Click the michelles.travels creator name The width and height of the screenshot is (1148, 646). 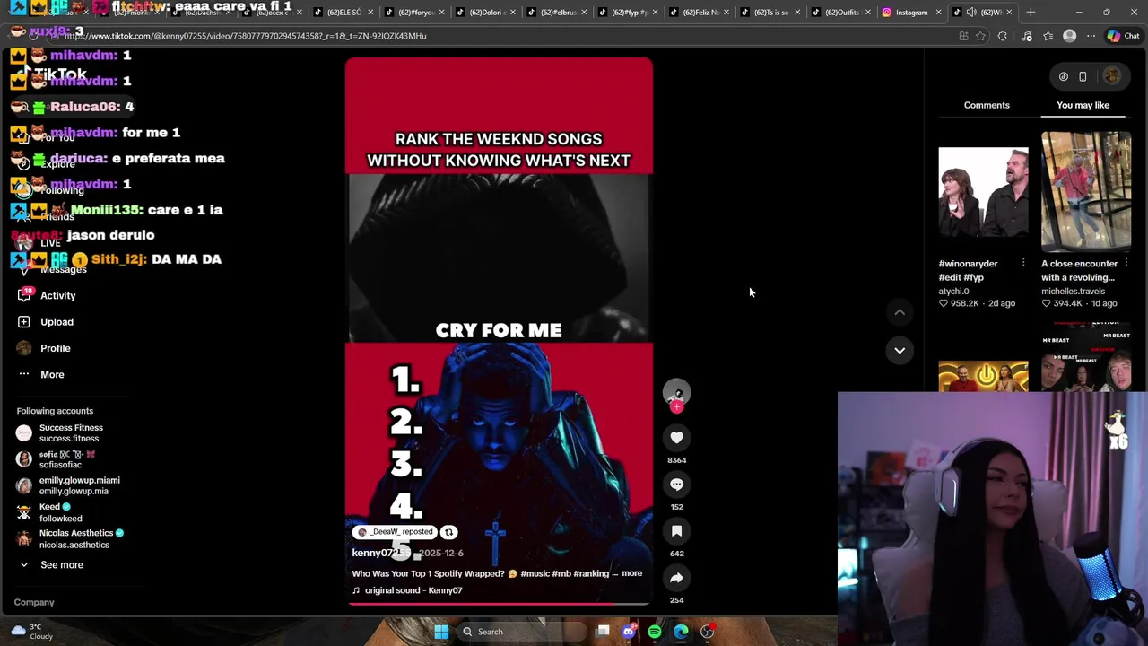pos(1073,291)
